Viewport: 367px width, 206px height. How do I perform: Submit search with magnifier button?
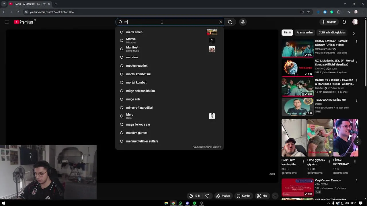coord(230,22)
